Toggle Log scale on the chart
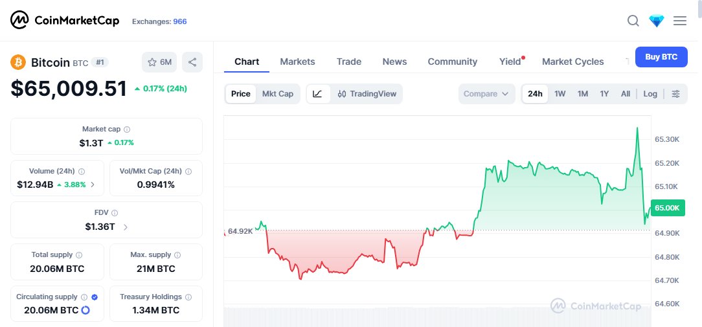702x327 pixels. coord(650,94)
